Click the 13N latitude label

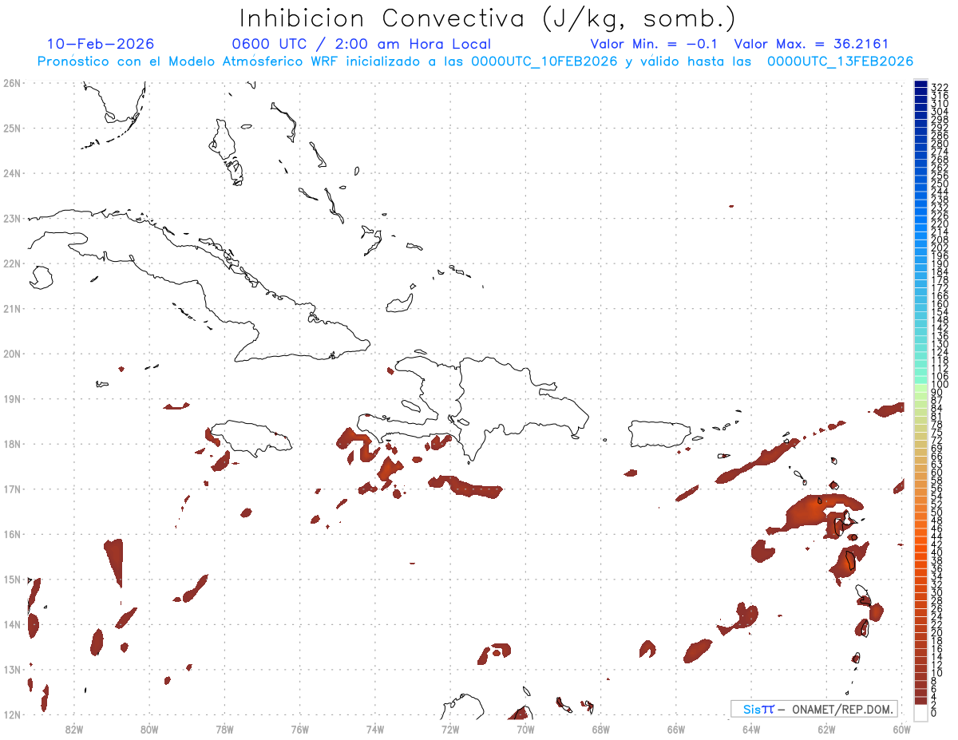(x=12, y=669)
